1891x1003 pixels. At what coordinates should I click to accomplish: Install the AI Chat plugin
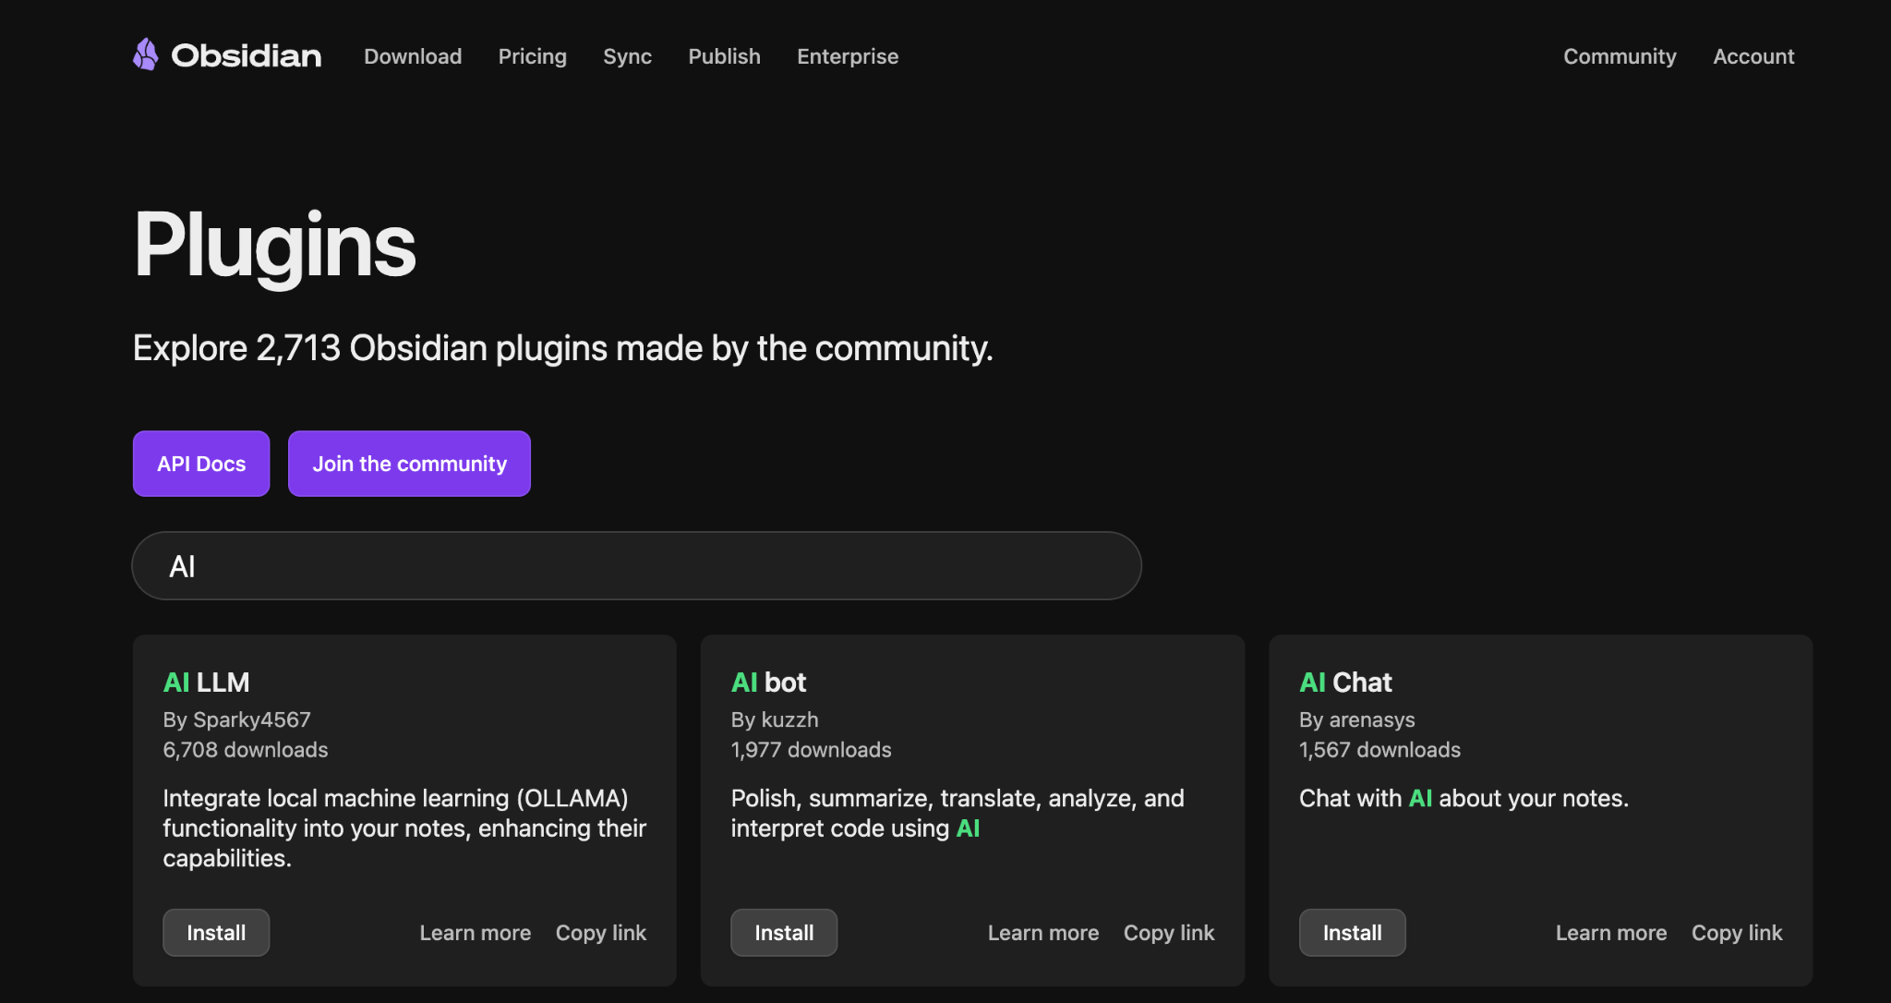[x=1352, y=933]
